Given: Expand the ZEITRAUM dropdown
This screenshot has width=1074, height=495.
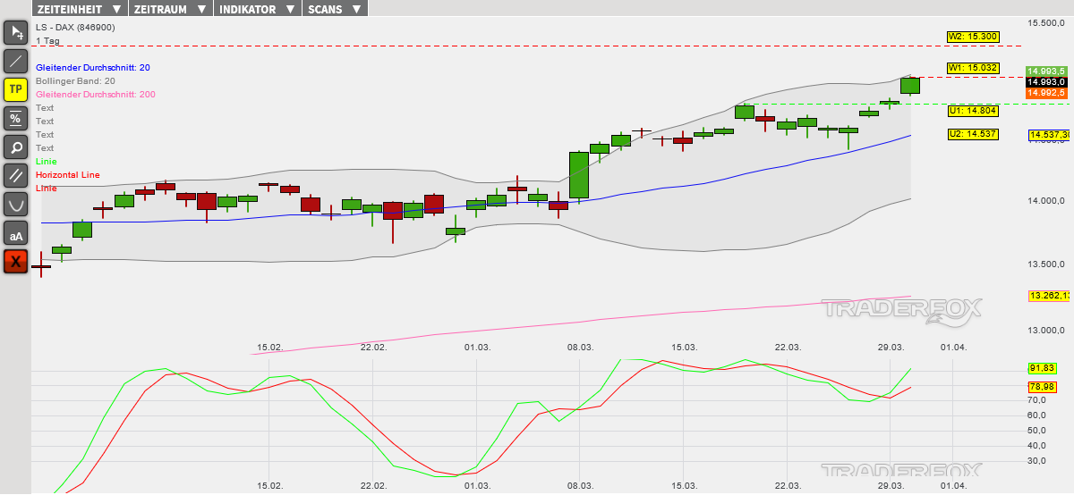Looking at the screenshot, I should [x=172, y=9].
